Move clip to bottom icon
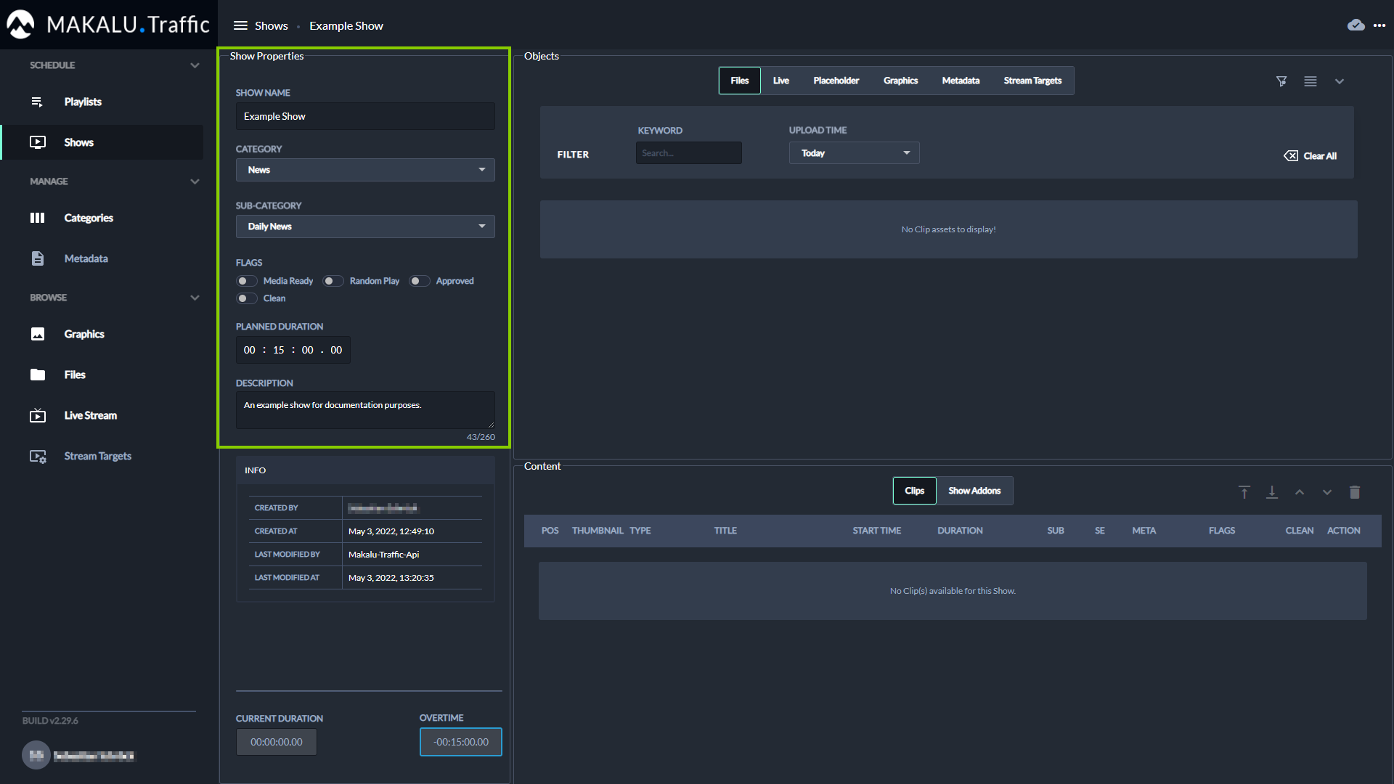 (x=1272, y=492)
